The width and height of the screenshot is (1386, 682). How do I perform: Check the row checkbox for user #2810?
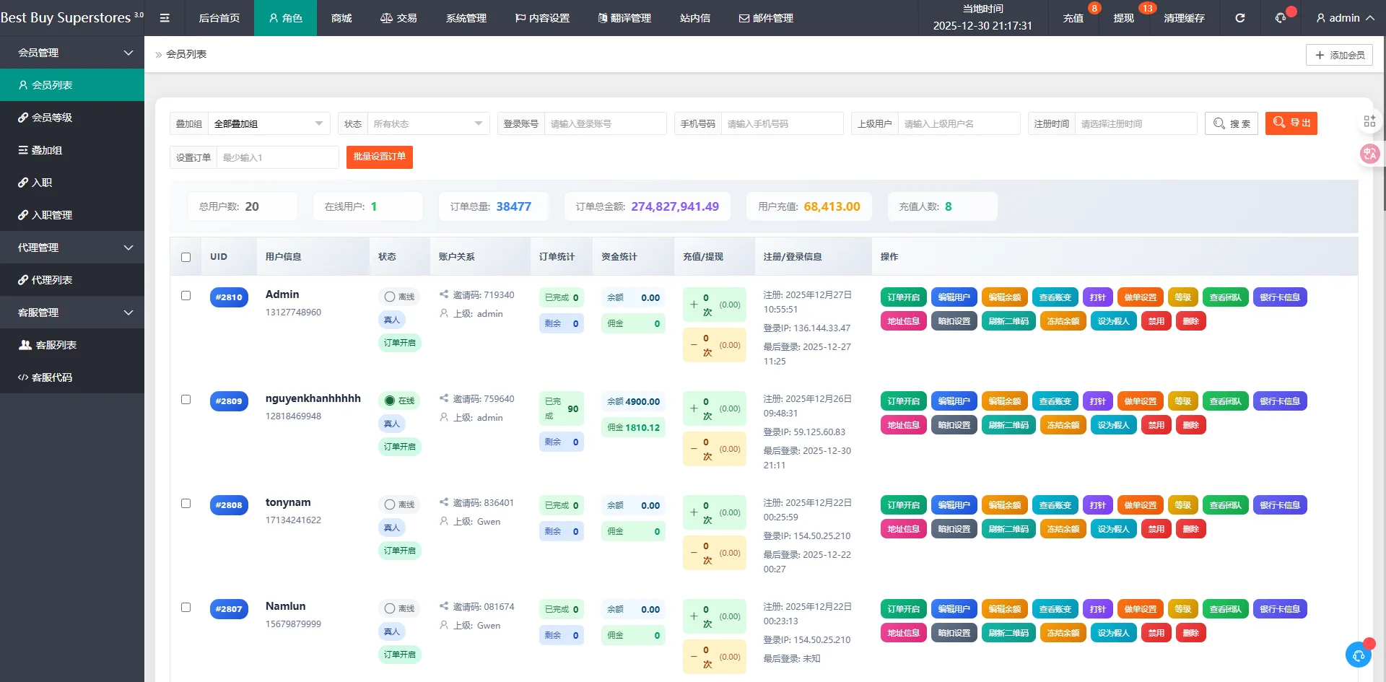(x=186, y=296)
